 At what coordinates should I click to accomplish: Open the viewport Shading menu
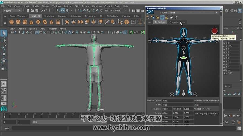point(21,29)
